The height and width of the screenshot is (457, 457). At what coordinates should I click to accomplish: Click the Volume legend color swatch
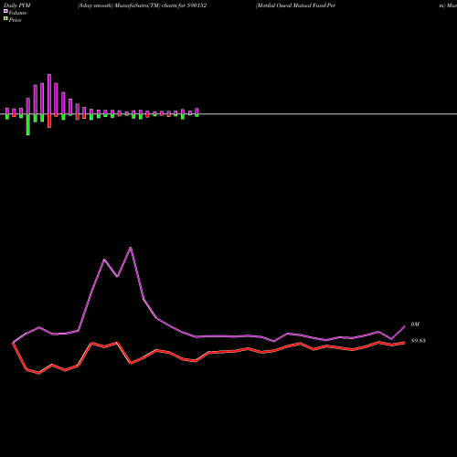pyautogui.click(x=5, y=11)
